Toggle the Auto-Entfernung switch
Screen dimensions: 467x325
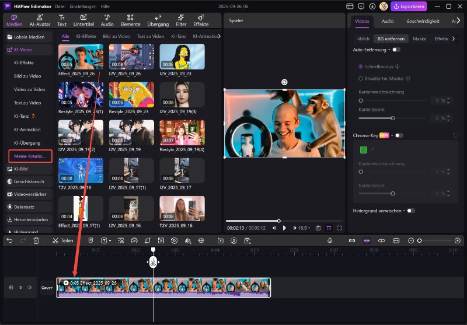[x=396, y=50]
